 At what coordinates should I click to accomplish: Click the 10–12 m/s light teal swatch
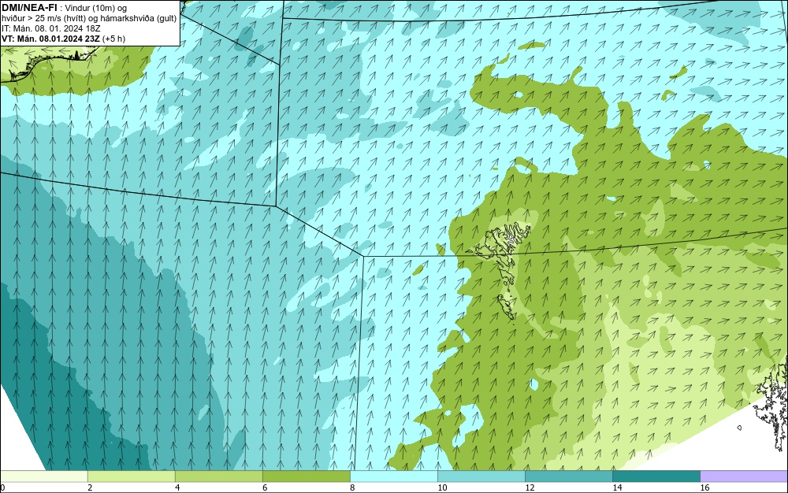(481, 476)
